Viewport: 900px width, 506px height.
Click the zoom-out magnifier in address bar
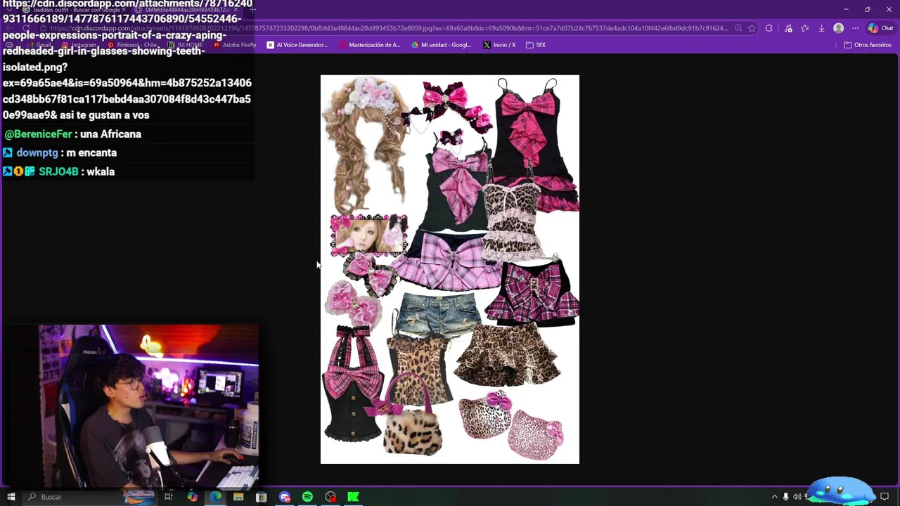738,28
